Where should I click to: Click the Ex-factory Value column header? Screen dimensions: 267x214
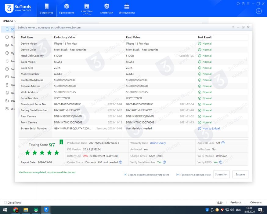click(x=64, y=37)
